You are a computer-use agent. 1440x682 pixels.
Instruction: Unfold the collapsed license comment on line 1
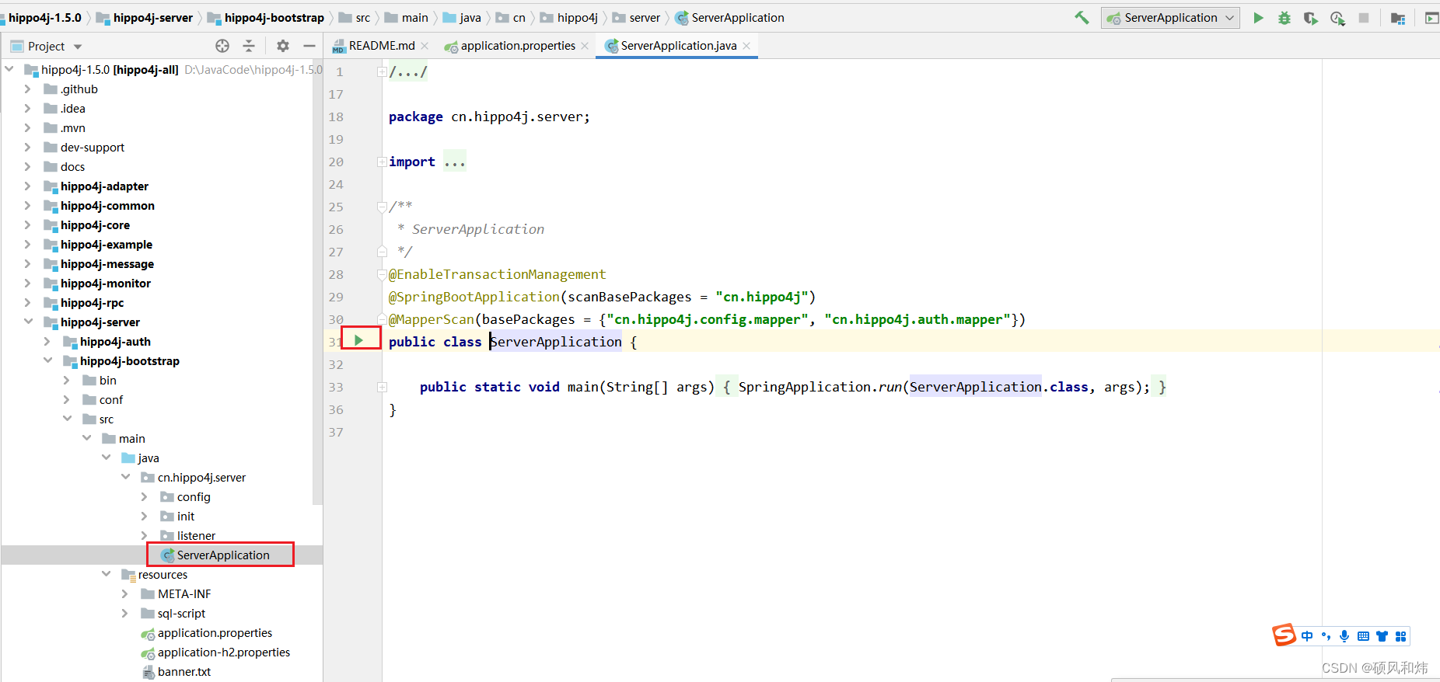382,71
